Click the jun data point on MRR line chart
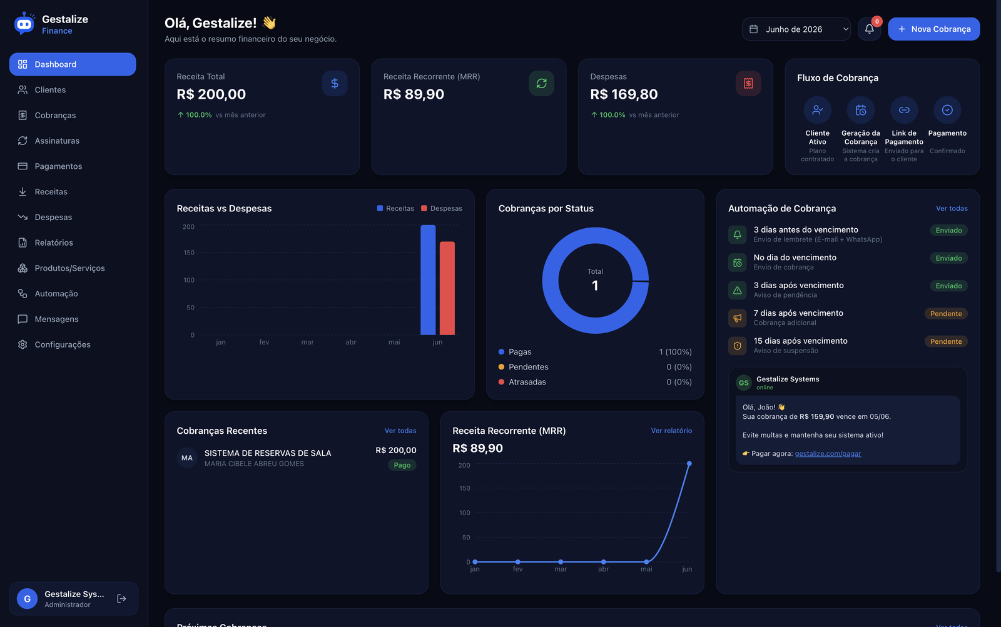This screenshot has width=1001, height=627. (x=689, y=464)
